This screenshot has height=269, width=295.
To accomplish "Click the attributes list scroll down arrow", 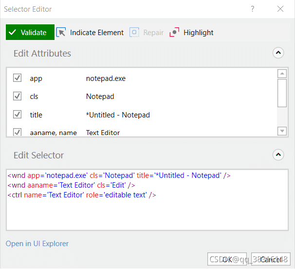I will coord(282,131).
